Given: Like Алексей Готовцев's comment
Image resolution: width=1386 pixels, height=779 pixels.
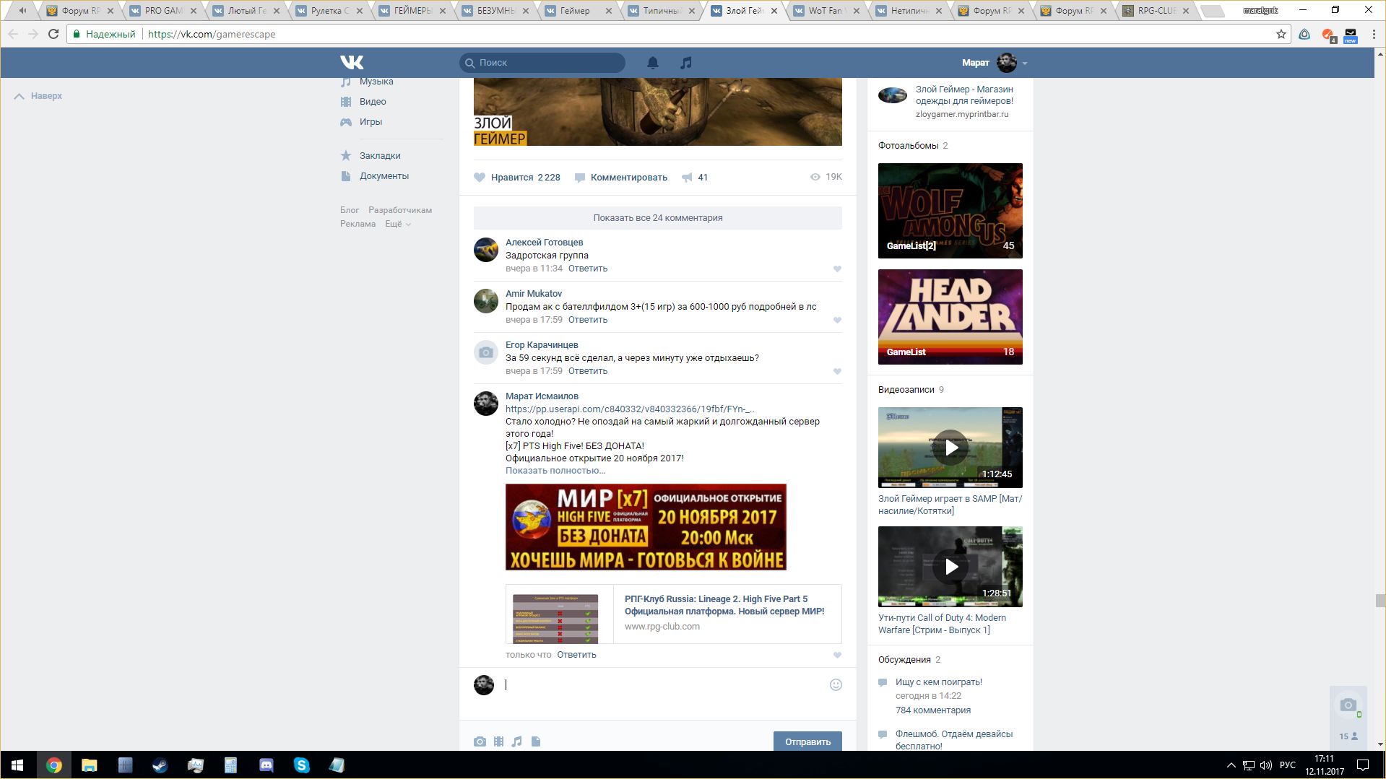Looking at the screenshot, I should pos(837,269).
